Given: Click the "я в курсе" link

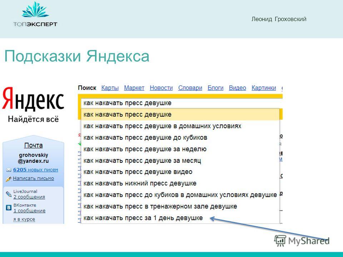Looking at the screenshot, I should coord(24,219).
